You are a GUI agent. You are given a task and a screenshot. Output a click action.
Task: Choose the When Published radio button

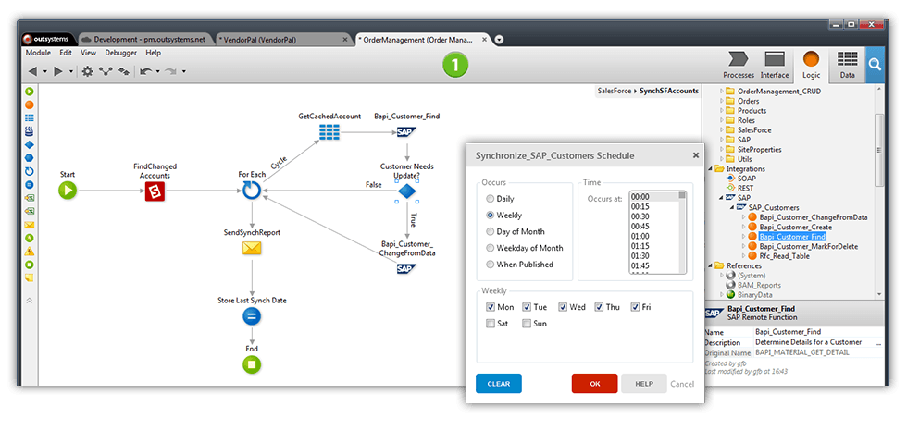click(491, 265)
